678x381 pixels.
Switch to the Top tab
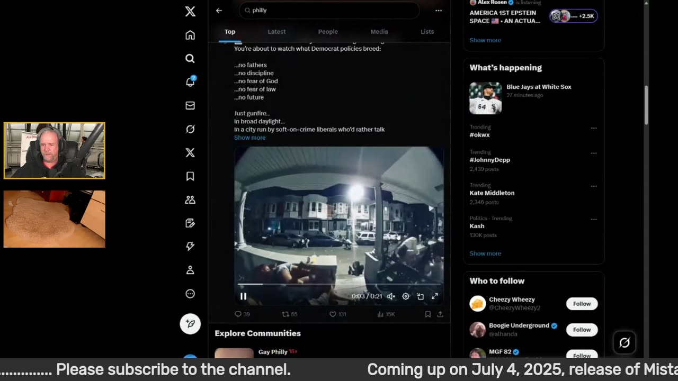230,32
